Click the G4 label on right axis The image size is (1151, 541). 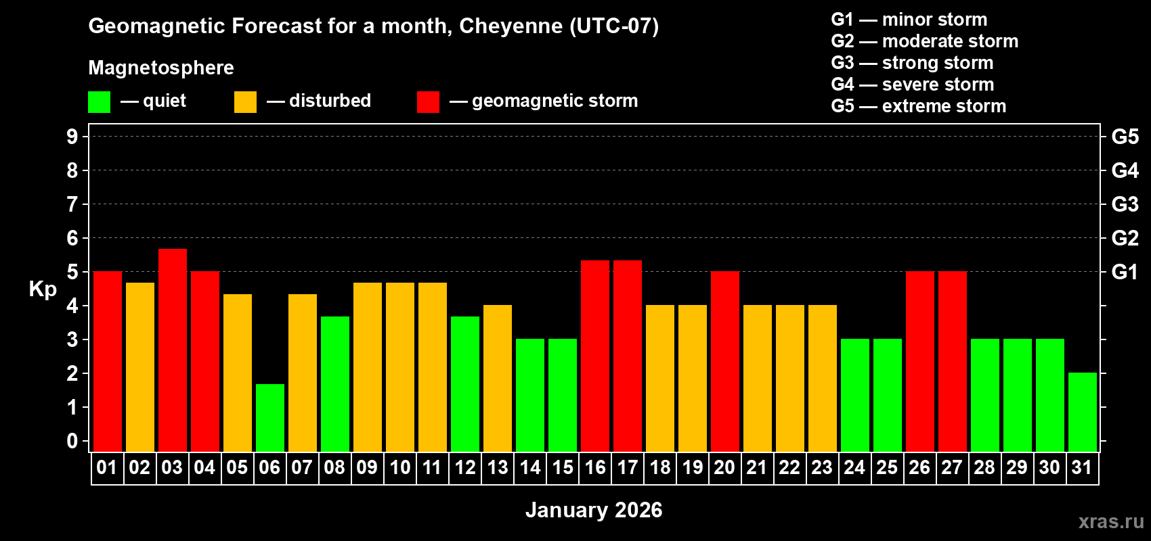coord(1125,170)
